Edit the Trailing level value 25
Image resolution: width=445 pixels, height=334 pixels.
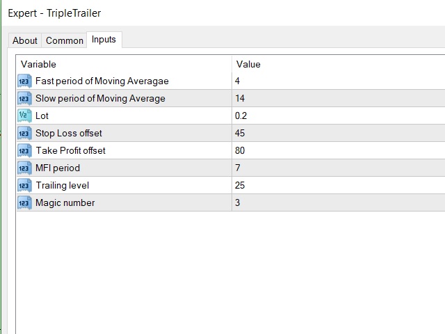[339, 186]
